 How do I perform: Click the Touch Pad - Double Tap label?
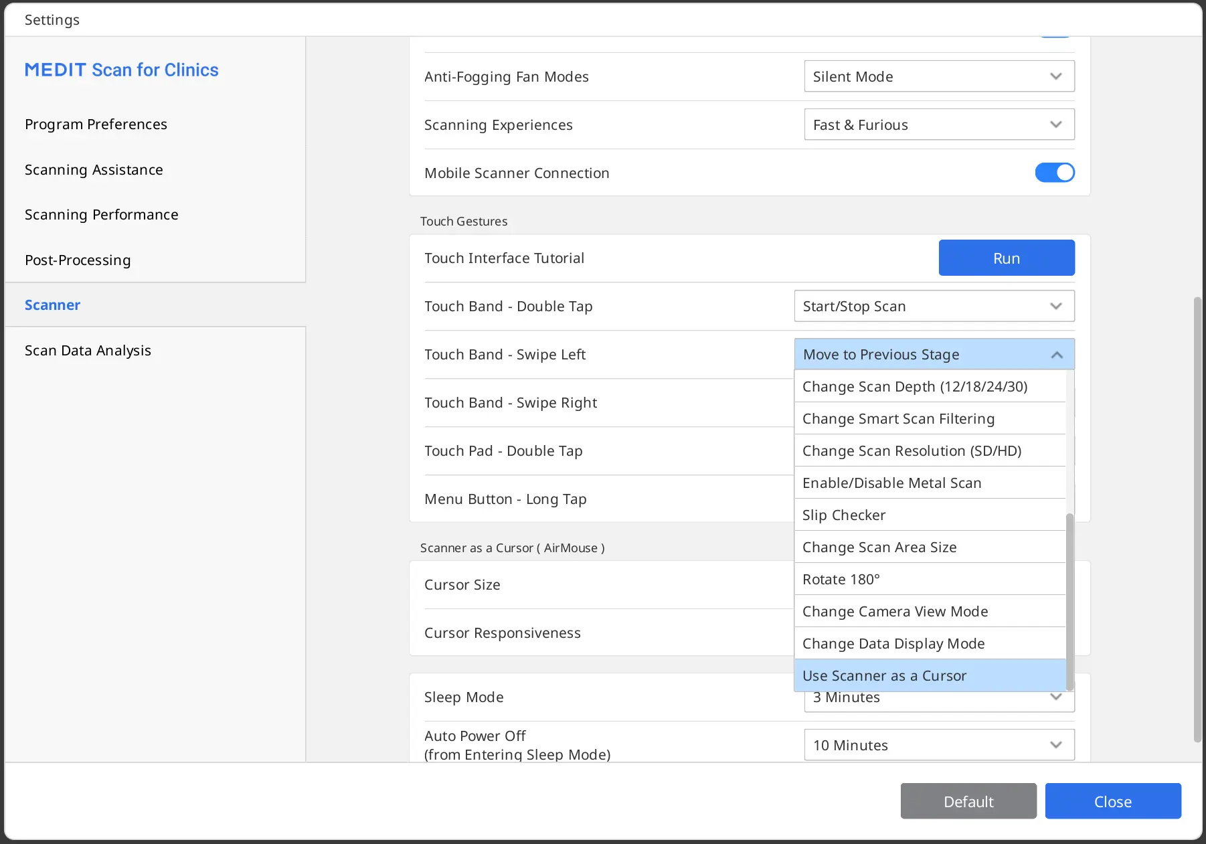pos(503,450)
